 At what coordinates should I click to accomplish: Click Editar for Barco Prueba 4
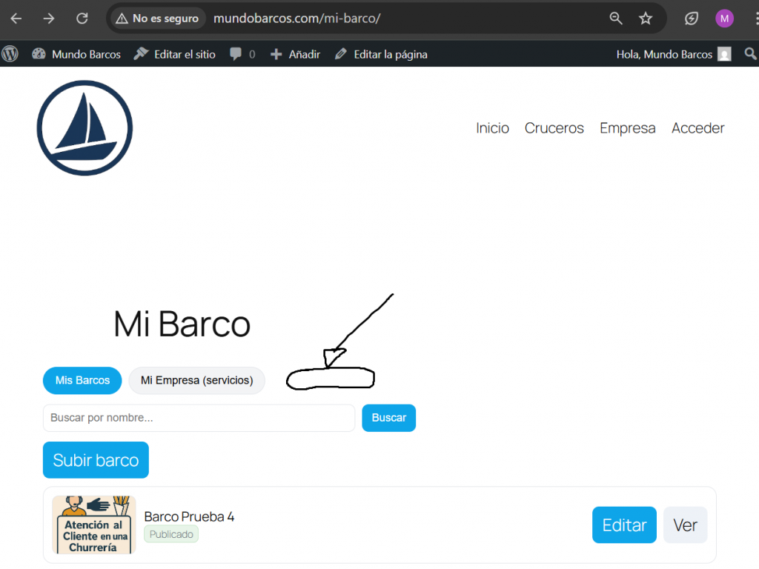624,525
